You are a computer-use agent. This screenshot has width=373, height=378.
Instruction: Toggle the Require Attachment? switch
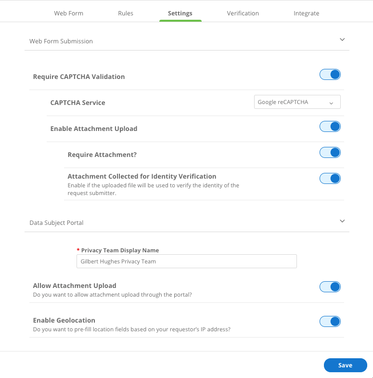coord(330,153)
